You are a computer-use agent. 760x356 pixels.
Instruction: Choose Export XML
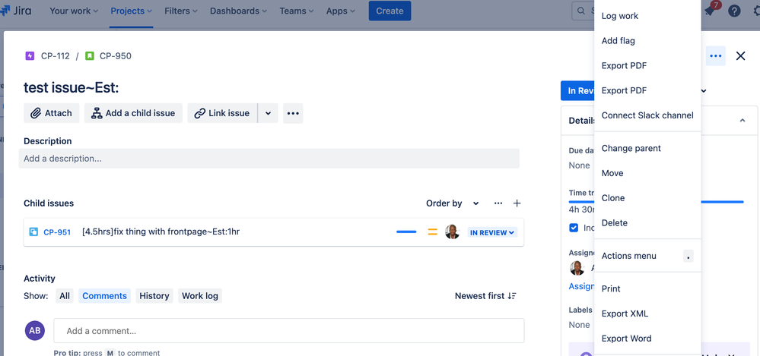647,313
